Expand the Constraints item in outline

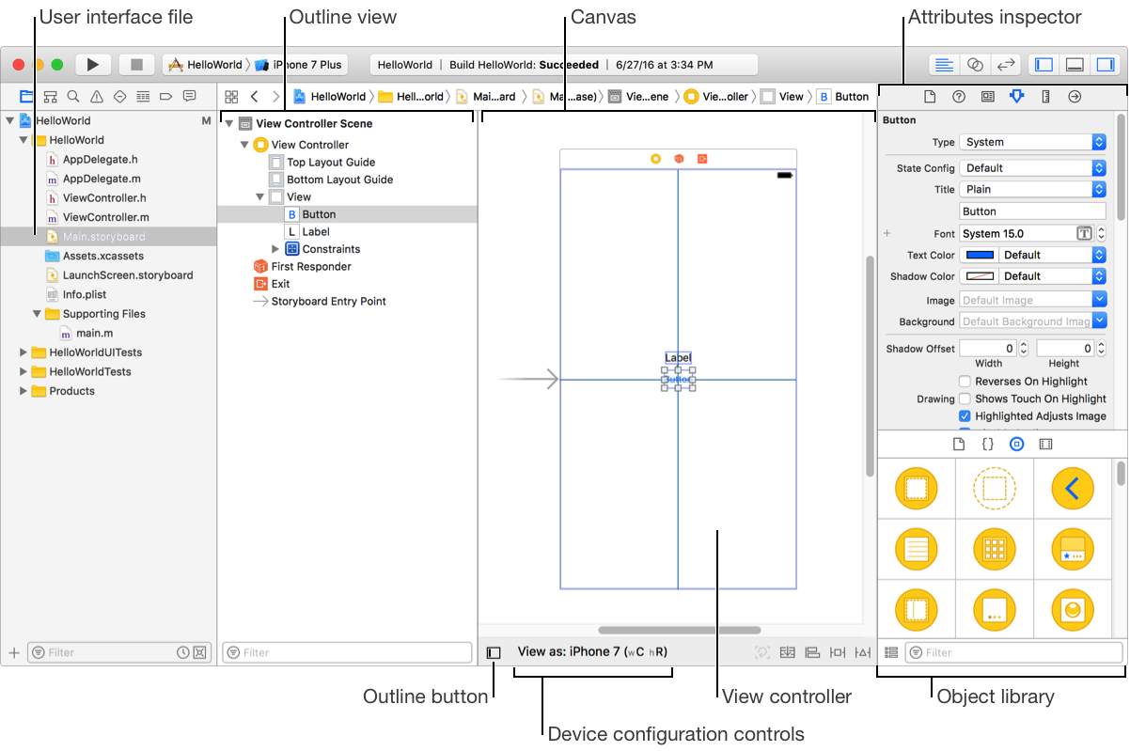pos(275,249)
